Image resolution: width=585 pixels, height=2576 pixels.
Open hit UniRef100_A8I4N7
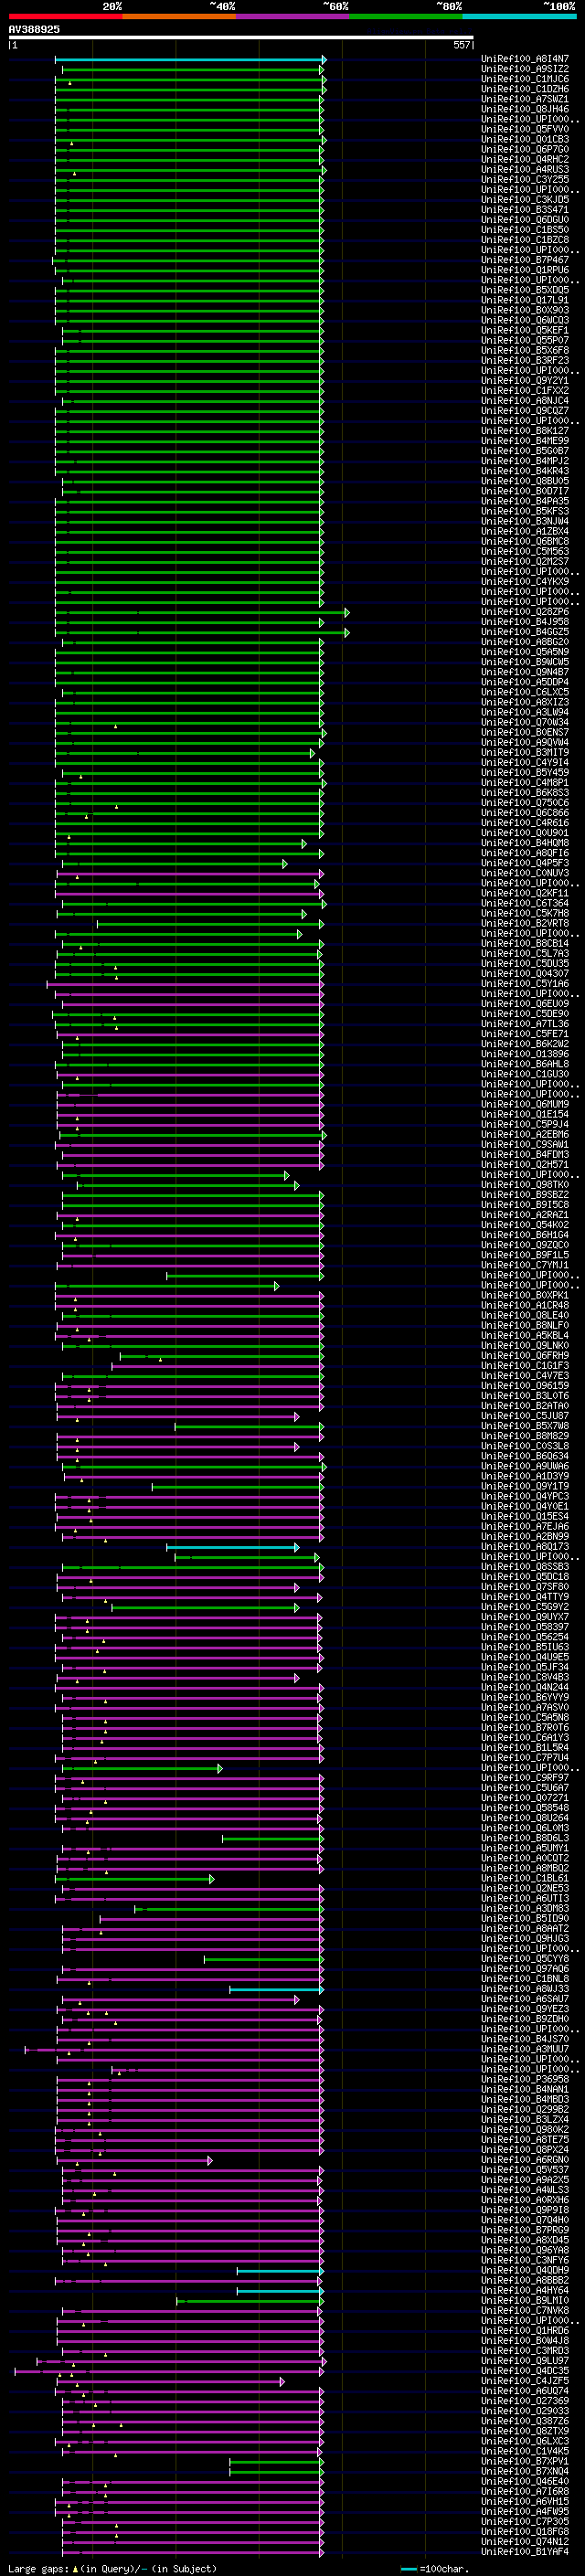point(525,59)
